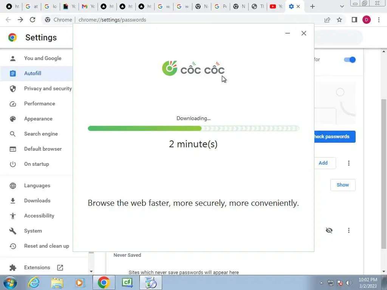Toggle the blue password setting switch
The width and height of the screenshot is (387, 290).
[x=350, y=60]
